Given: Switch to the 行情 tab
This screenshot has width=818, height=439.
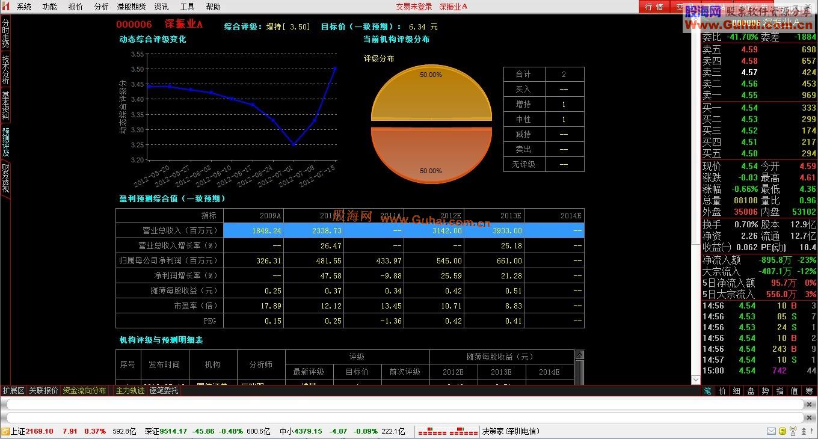Looking at the screenshot, I should pos(654,7).
